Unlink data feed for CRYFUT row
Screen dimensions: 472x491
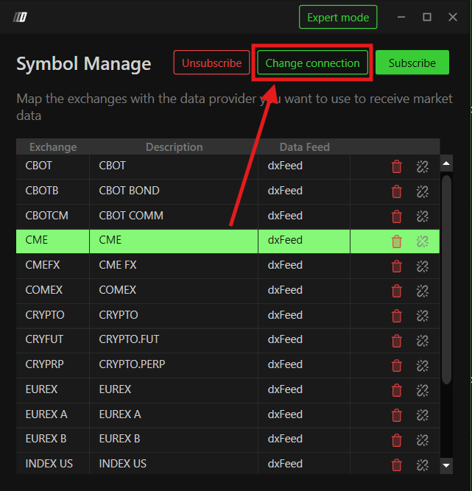[422, 341]
